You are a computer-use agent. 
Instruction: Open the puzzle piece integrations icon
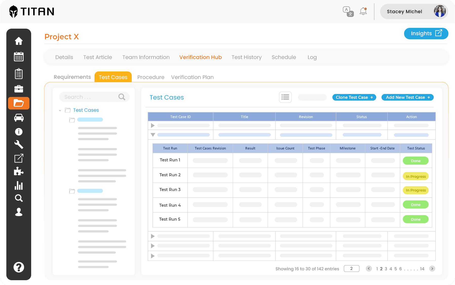click(x=19, y=171)
